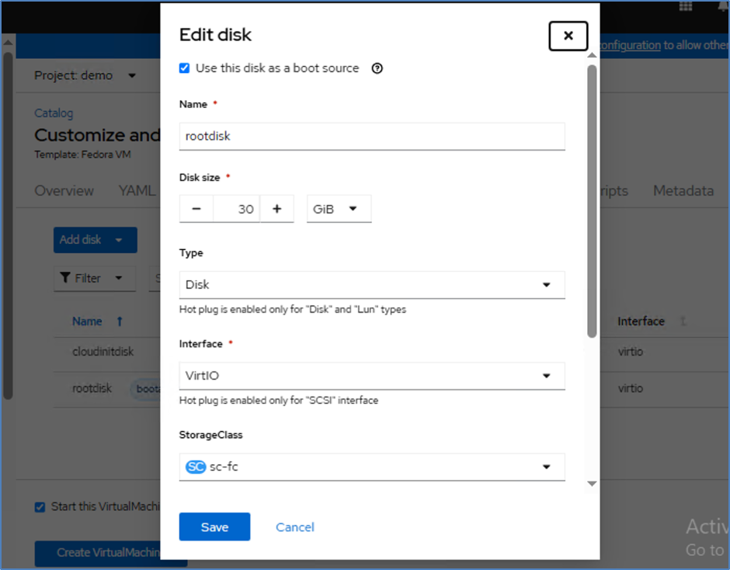
Task: Click the Name column sort arrow
Action: click(120, 321)
